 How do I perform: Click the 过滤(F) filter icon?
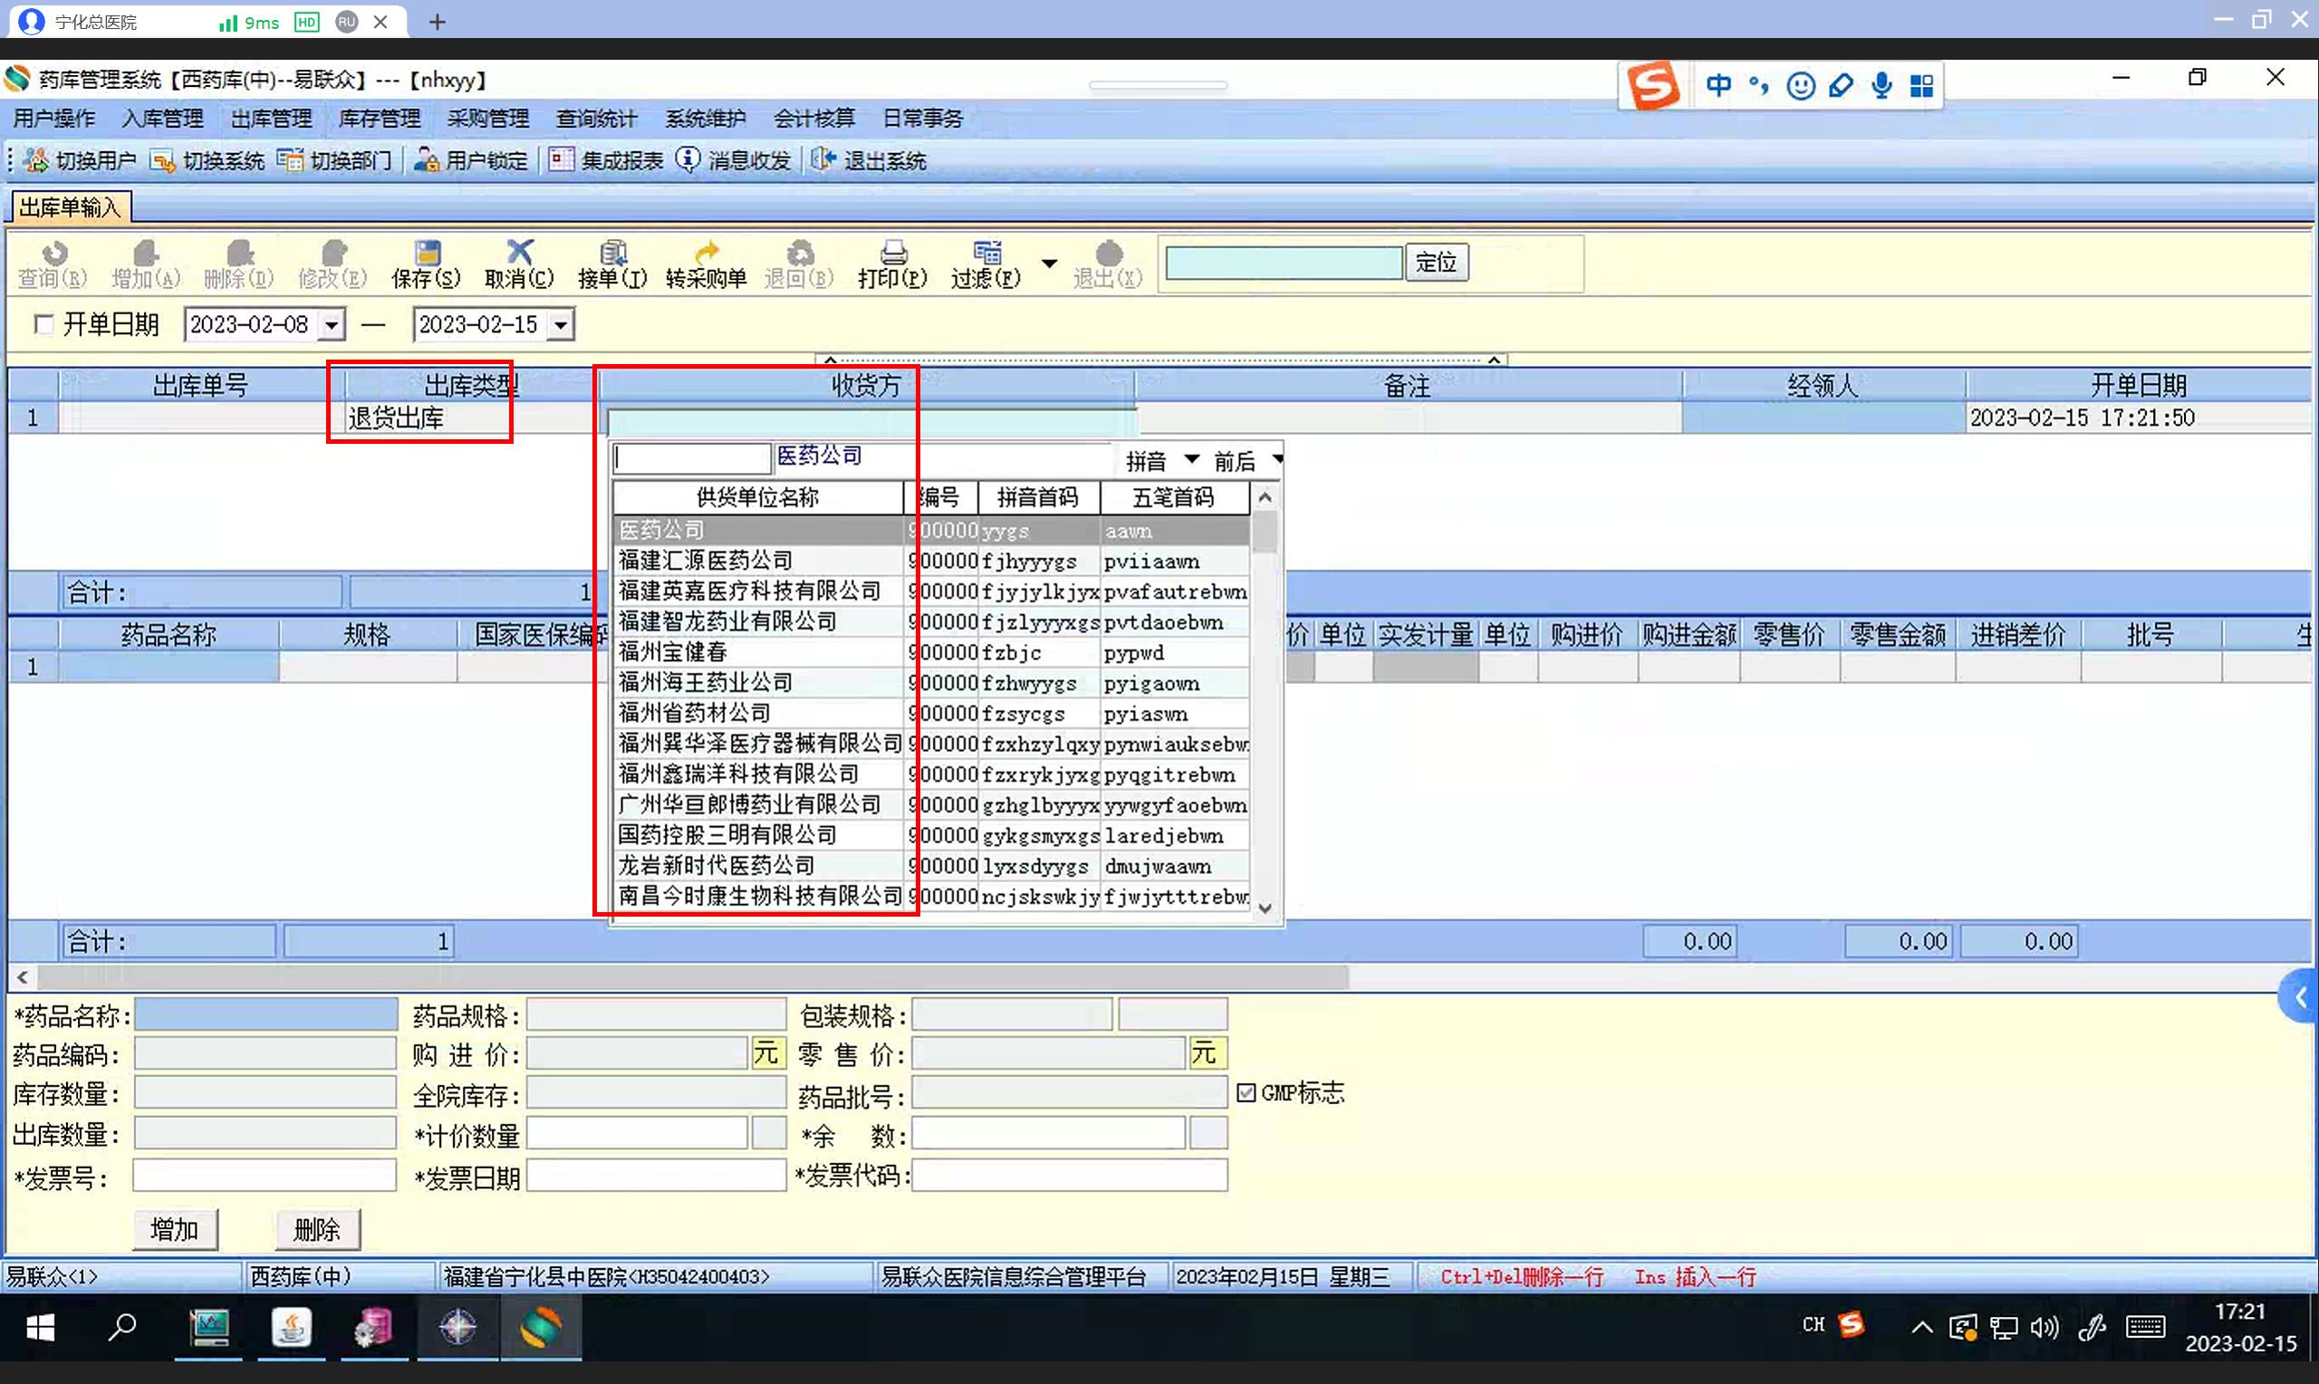click(x=986, y=254)
